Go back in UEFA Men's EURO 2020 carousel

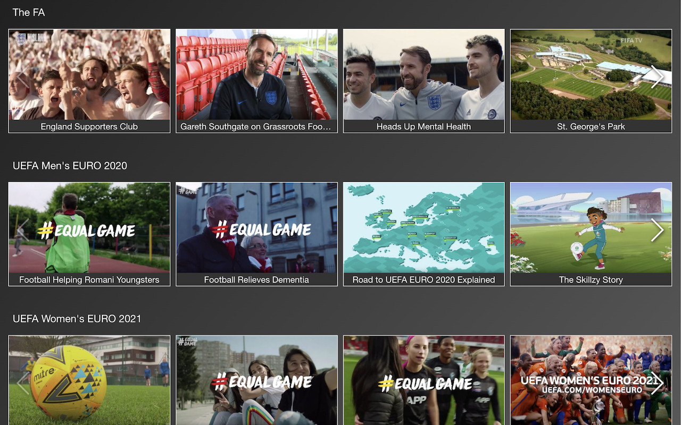(22, 231)
